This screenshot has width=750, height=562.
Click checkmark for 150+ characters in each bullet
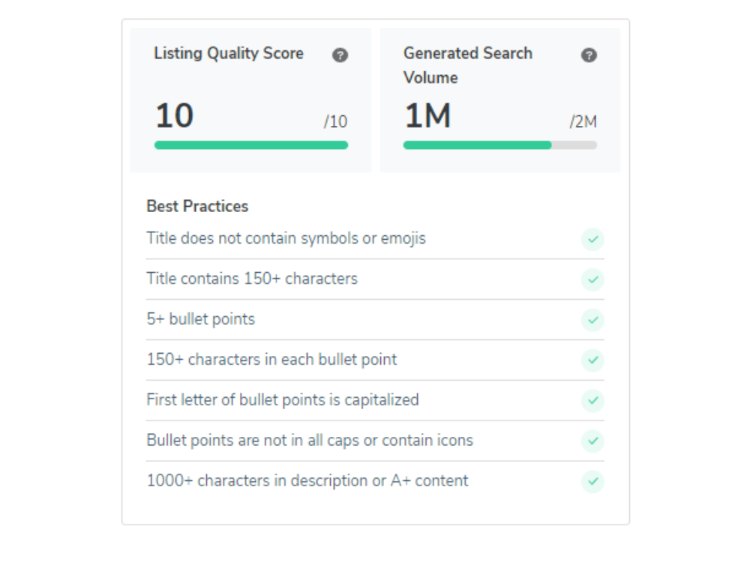pyautogui.click(x=592, y=360)
